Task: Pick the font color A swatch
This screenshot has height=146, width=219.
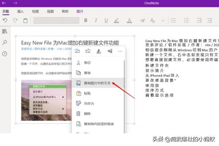Action: (128, 20)
